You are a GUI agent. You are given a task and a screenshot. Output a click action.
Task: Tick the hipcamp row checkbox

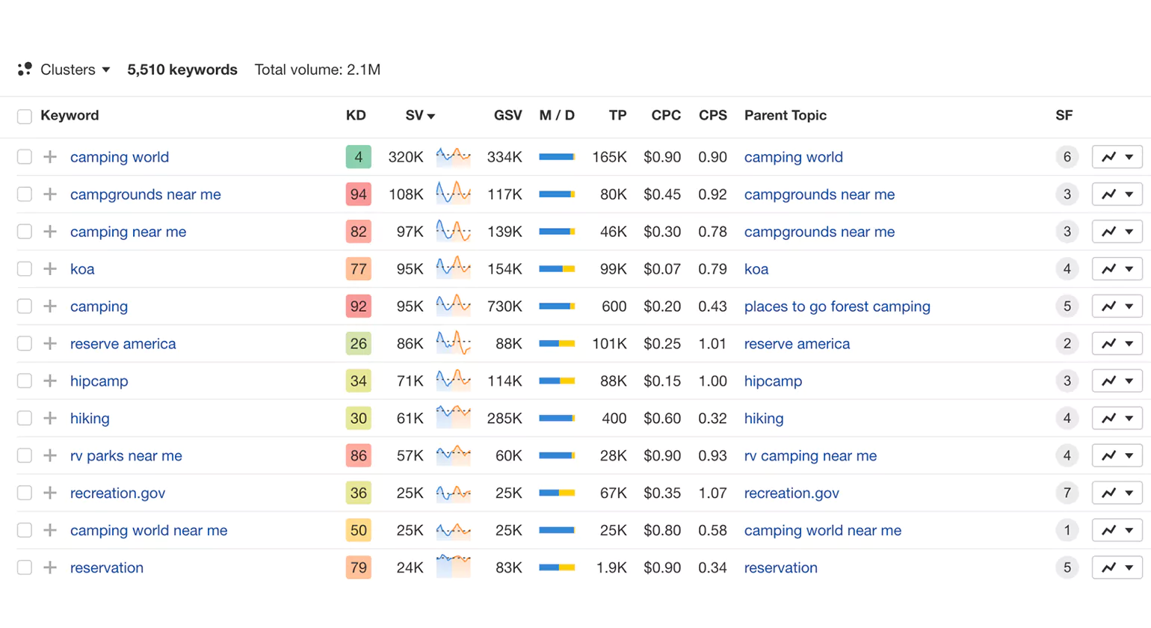click(25, 381)
